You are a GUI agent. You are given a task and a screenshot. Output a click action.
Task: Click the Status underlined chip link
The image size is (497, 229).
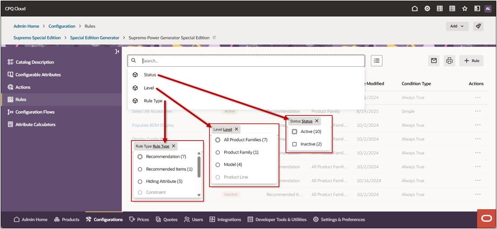(x=307, y=121)
